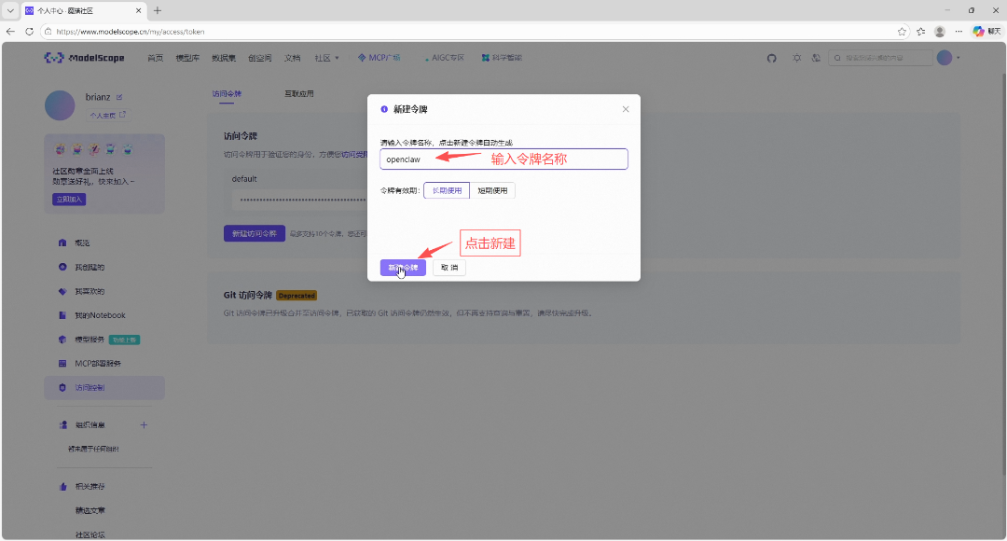Viewport: 1007px width, 541px height.
Task: Click the default token masked value field
Action: tap(300, 200)
